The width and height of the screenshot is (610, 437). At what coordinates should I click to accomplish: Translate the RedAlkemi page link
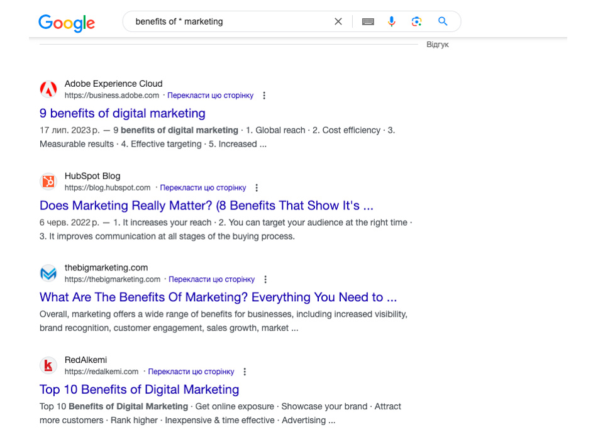tap(191, 372)
